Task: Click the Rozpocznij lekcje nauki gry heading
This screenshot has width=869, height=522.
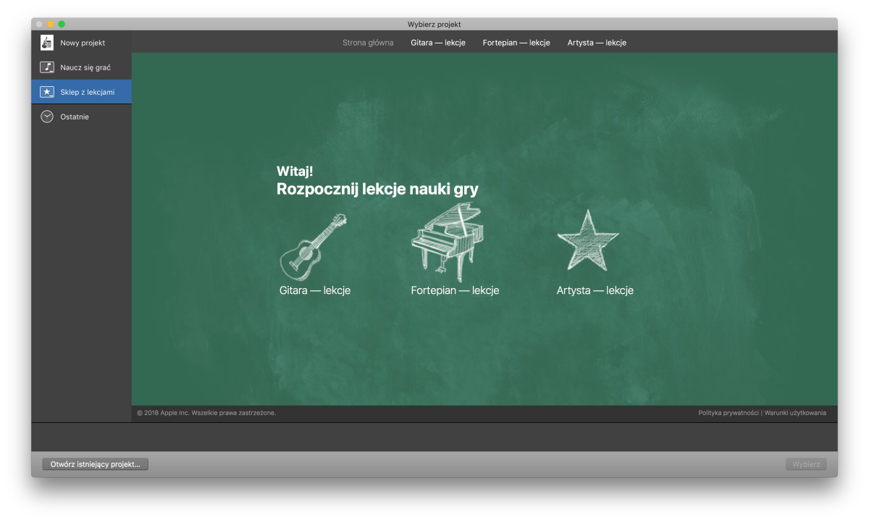Action: point(377,190)
